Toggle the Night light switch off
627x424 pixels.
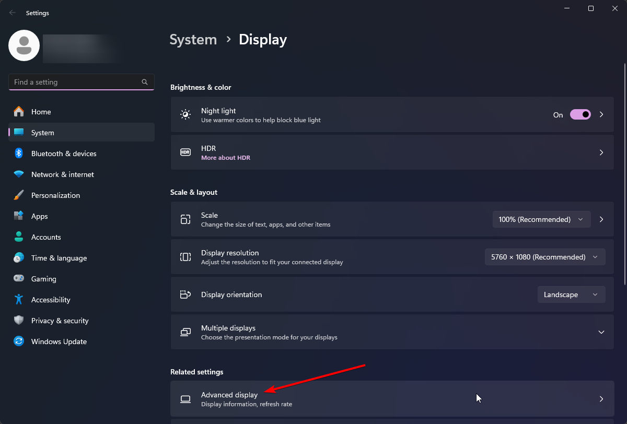[x=580, y=115]
